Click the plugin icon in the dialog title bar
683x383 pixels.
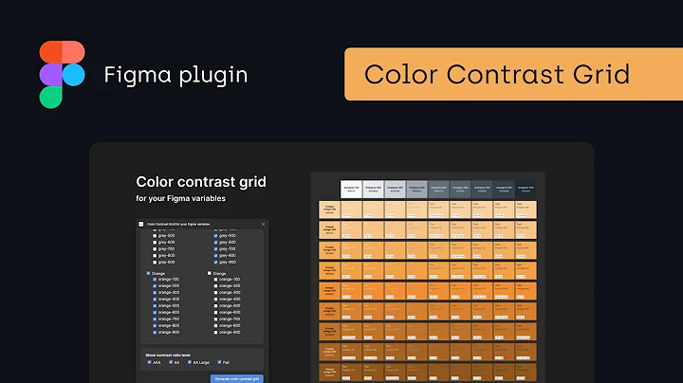(x=141, y=224)
